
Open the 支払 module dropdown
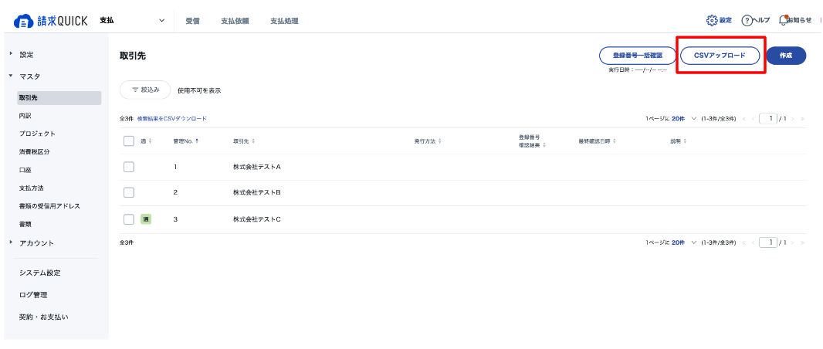[x=132, y=21]
